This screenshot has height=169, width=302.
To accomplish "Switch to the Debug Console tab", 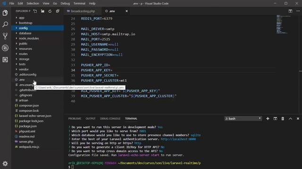I will point(110,119).
